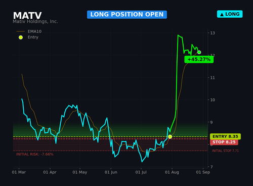Click the 7 price axis label
Screen dimensions: 253x186
(x=212, y=167)
